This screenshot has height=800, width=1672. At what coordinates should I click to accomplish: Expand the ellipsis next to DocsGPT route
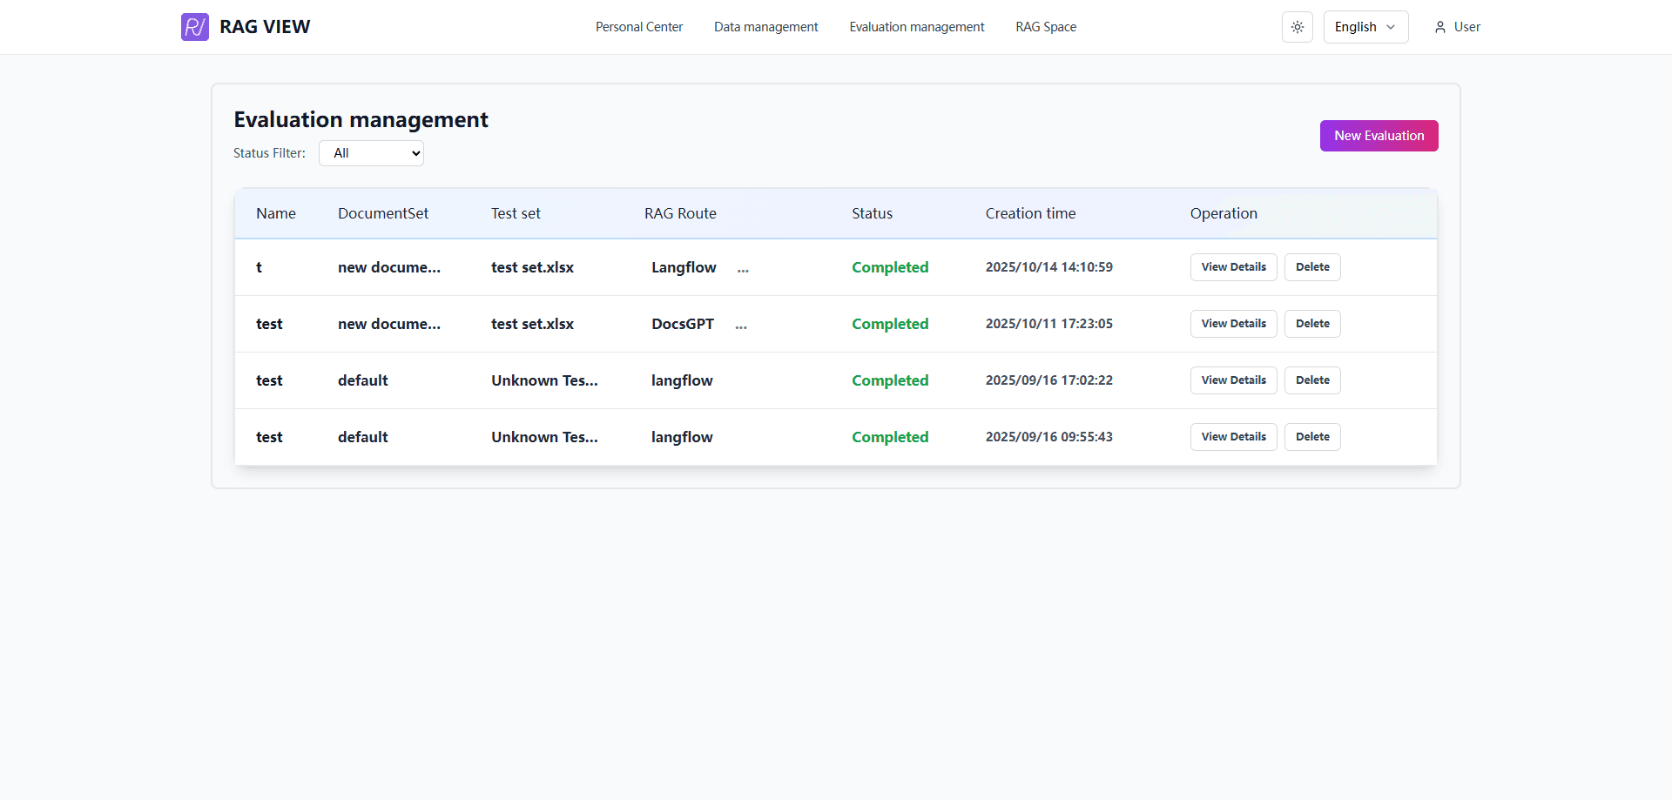coord(741,326)
